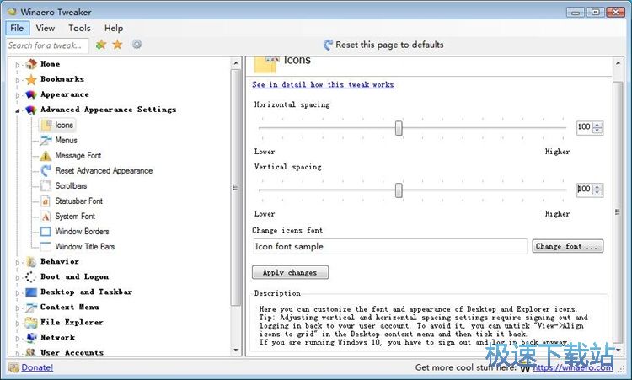Select Window Title Bars label
Viewport: 632px width, 380px height.
point(85,247)
